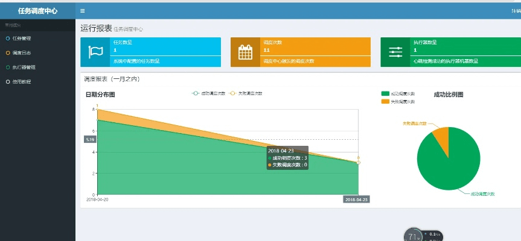Toggle 失败调度次数 series in line chart legend

point(246,93)
